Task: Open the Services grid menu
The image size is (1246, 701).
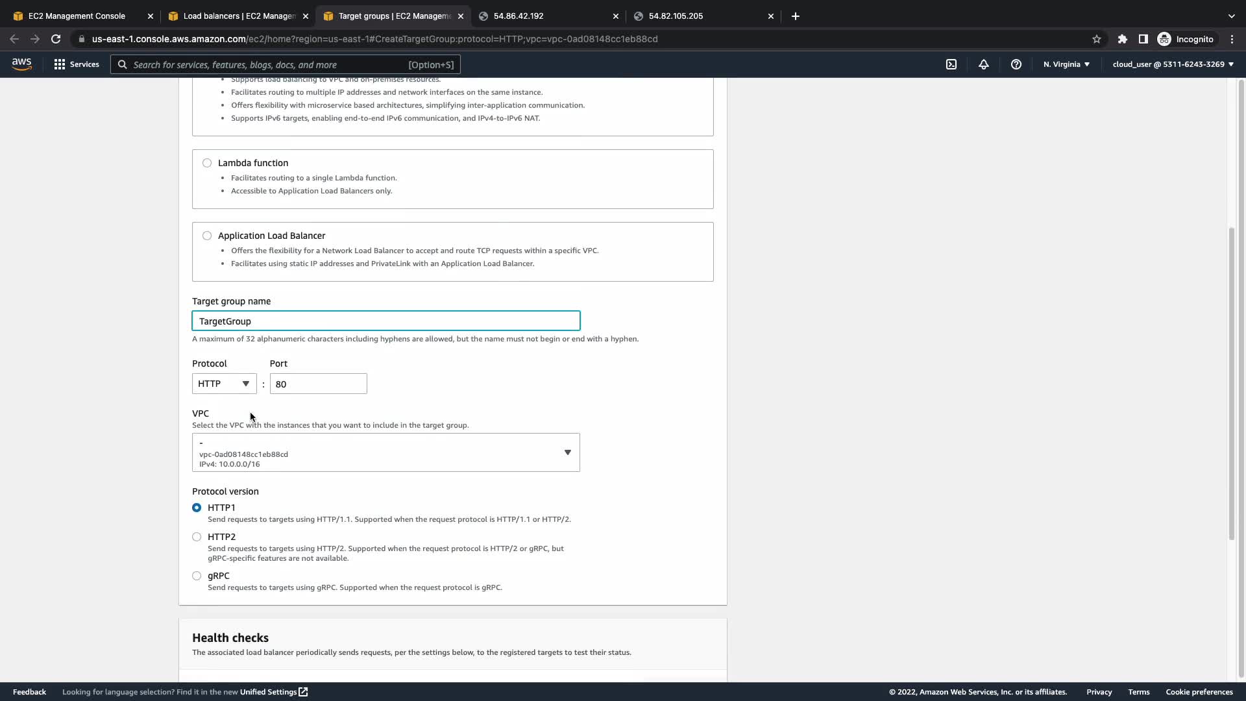Action: tap(77, 64)
